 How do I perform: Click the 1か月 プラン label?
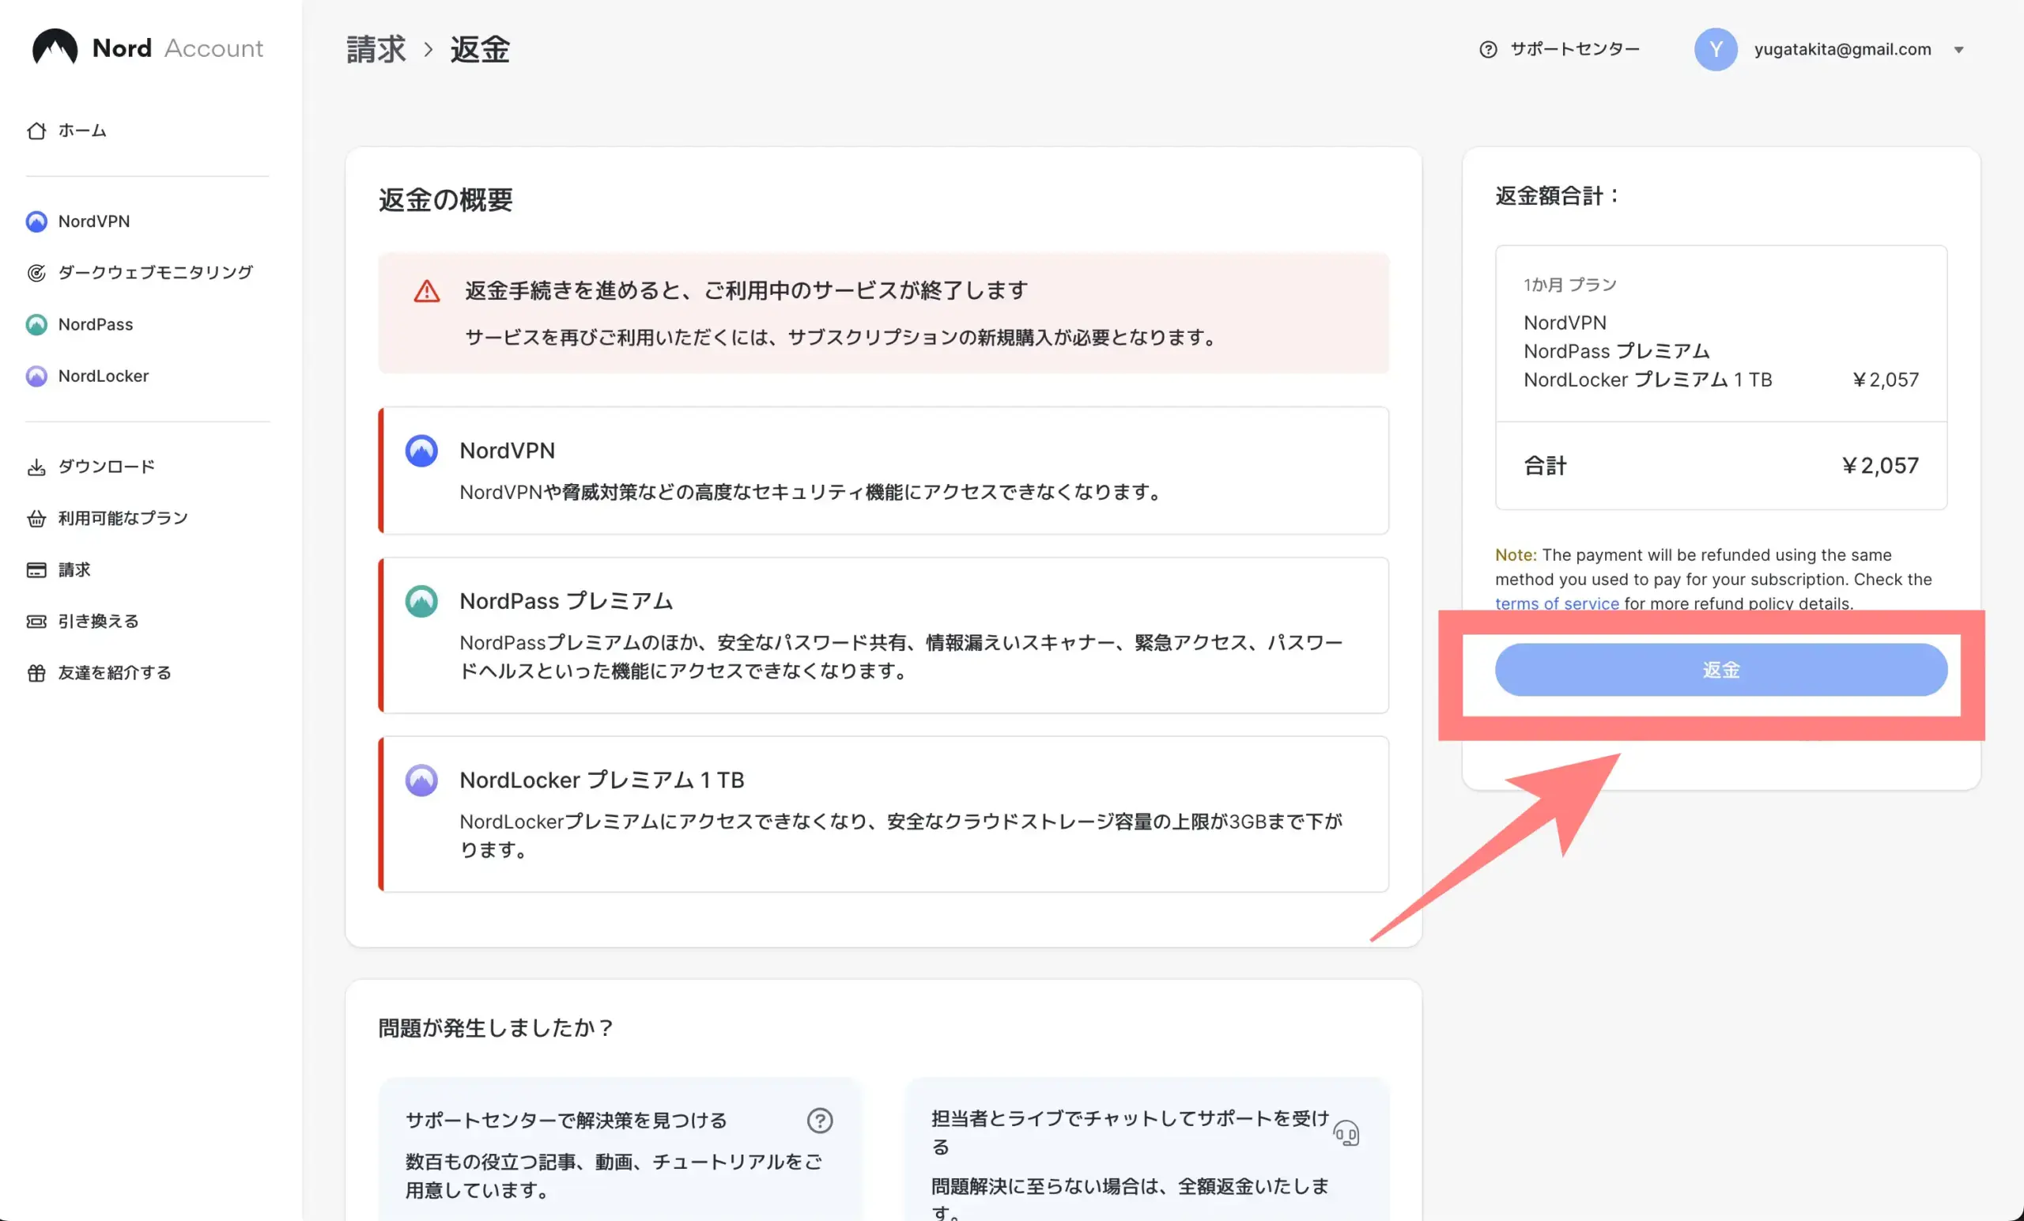click(1569, 285)
